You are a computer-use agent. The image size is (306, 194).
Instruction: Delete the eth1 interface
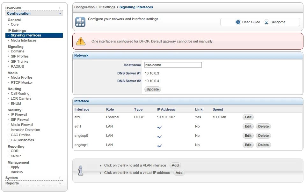(x=263, y=127)
